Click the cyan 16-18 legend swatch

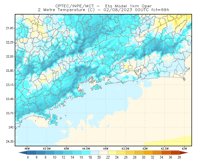pos(86,152)
